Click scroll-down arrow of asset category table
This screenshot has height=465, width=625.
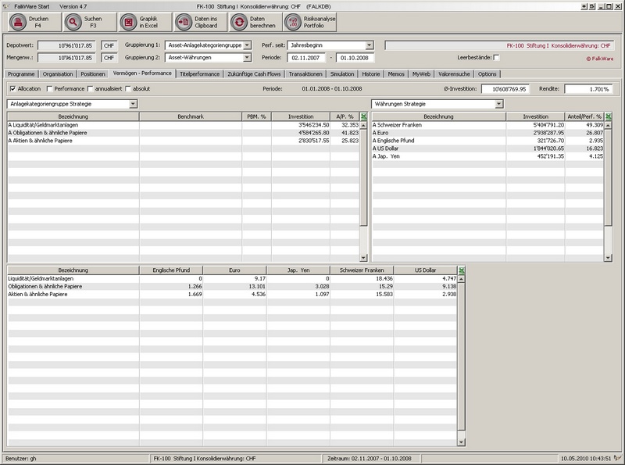(363, 258)
